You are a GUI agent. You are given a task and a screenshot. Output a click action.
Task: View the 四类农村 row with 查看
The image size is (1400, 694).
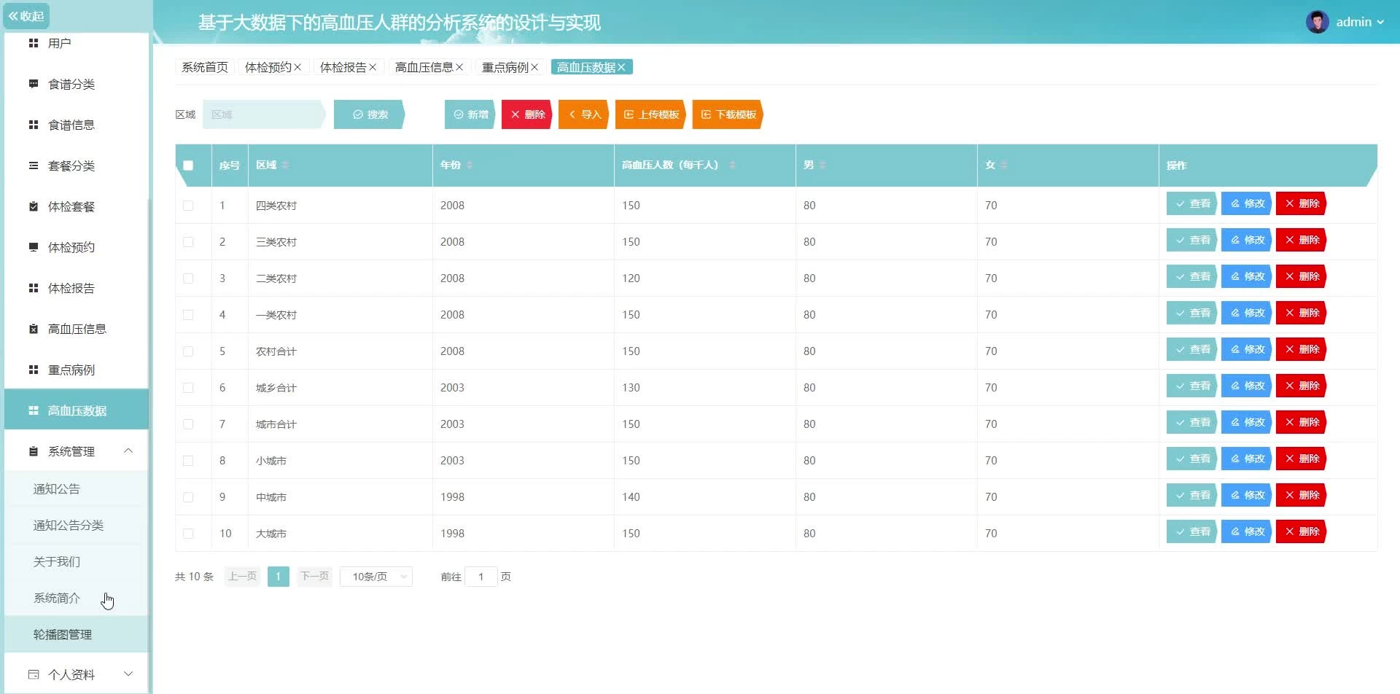point(1191,203)
